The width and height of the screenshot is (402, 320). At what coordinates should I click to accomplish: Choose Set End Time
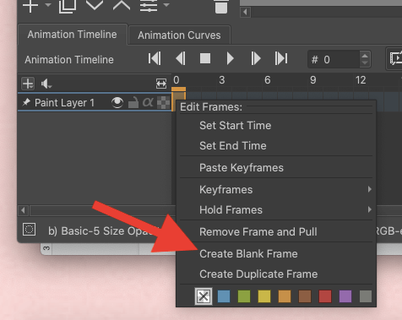(x=276, y=146)
